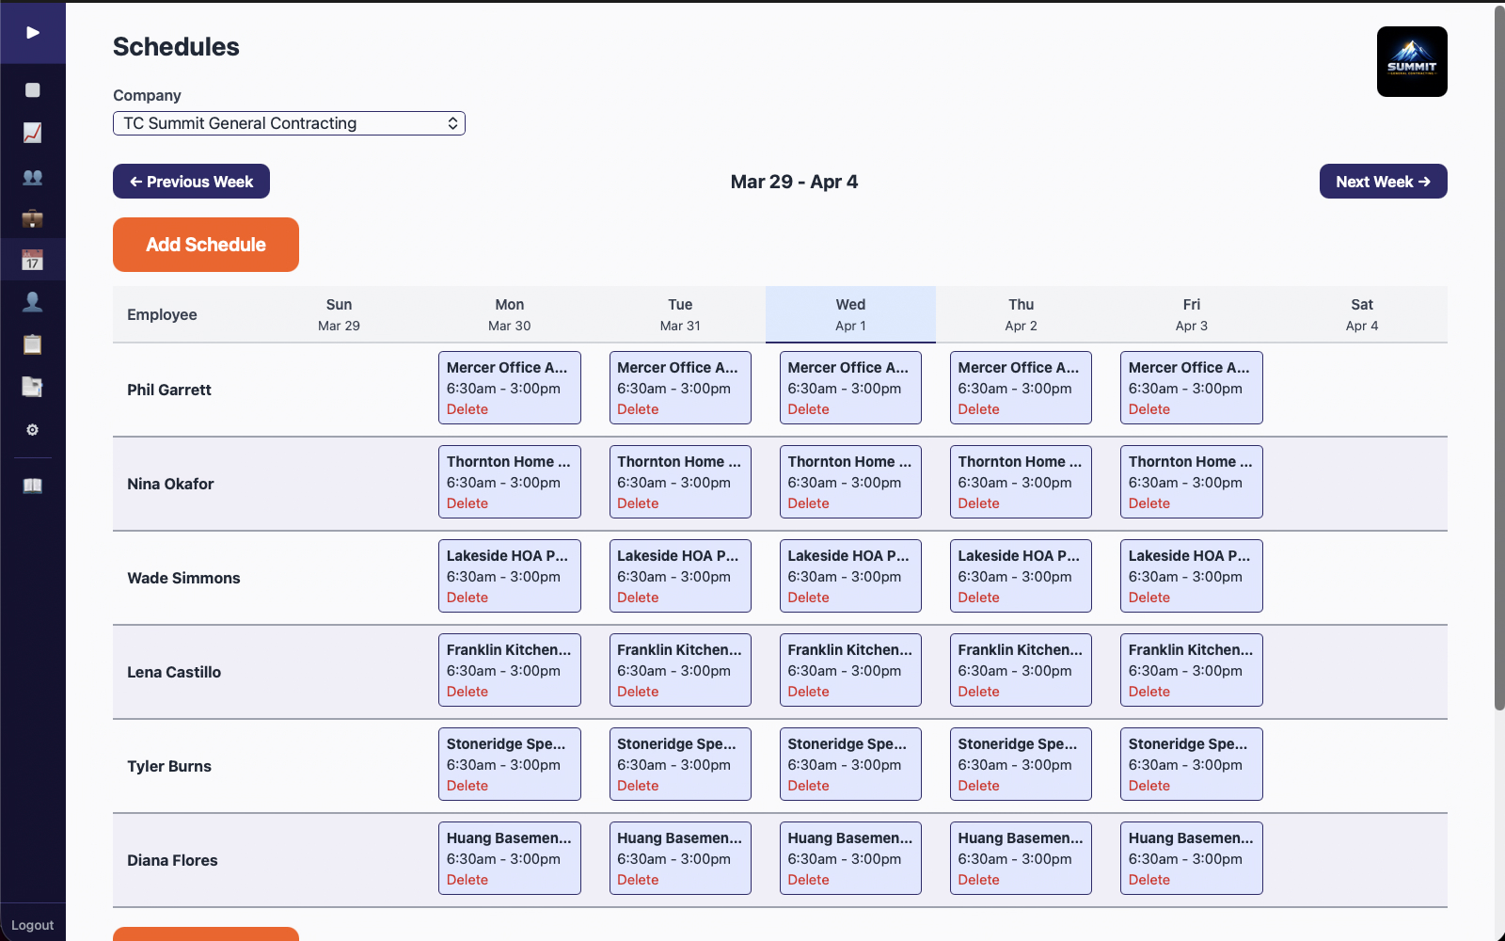This screenshot has width=1505, height=941.
Task: Select the Wed Apr 1 column header
Action: 849,314
